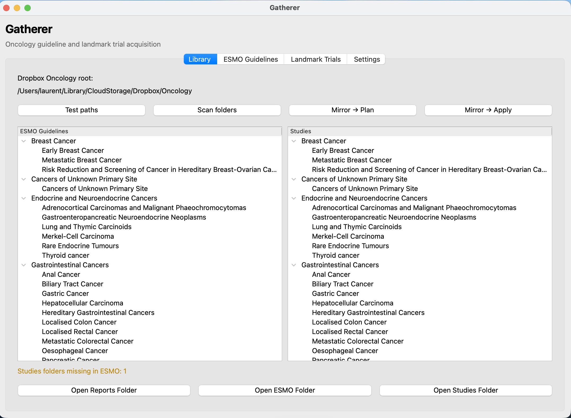Select Thyroid cancer in ESMO Guidelines

[x=150, y=255]
